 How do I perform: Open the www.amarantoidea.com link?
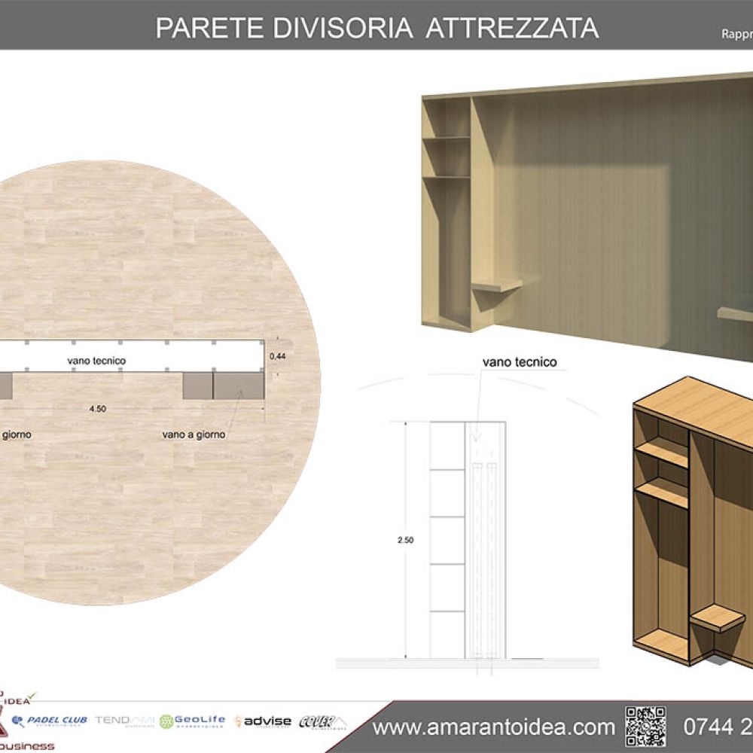point(494,727)
